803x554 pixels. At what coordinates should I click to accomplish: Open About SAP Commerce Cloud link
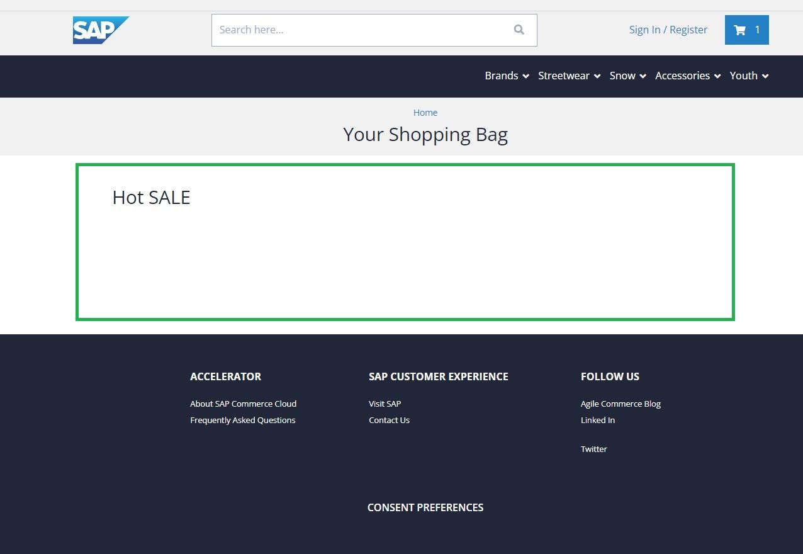243,404
